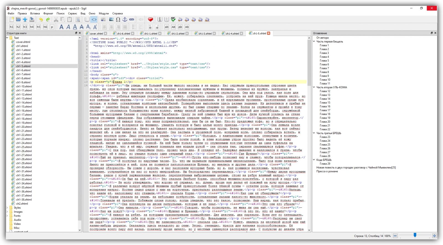The image size is (443, 245).
Task: Collapse the Text folder in book browser
Action: click(7, 38)
